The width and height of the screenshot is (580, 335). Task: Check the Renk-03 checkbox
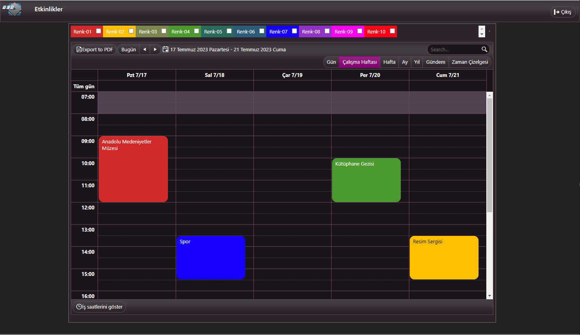point(164,31)
